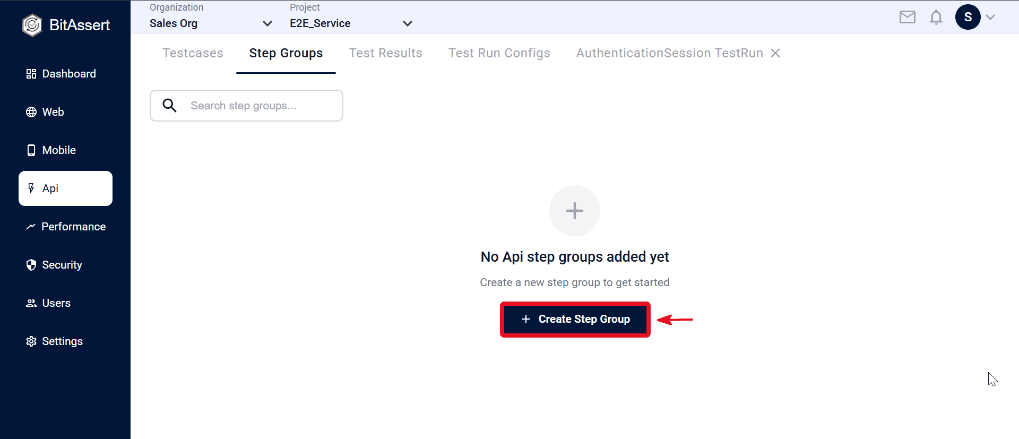Select the Step Groups tab
The height and width of the screenshot is (439, 1019).
point(286,53)
